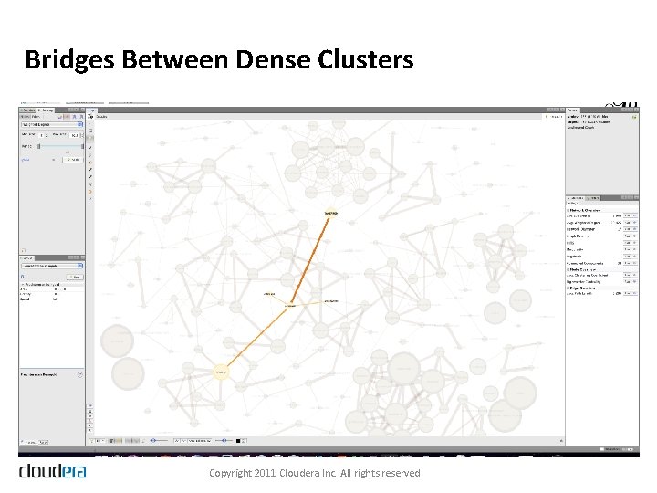Click the Max size spinner field
This screenshot has width=657, height=493.
75,135
